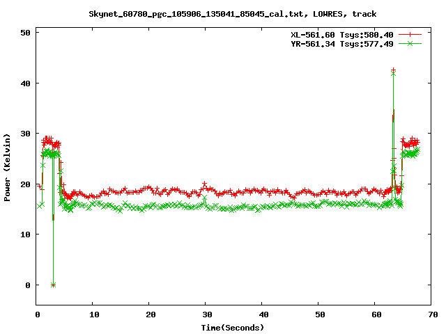
Task: Click the x-axis tick label 50
Action: 320,315
